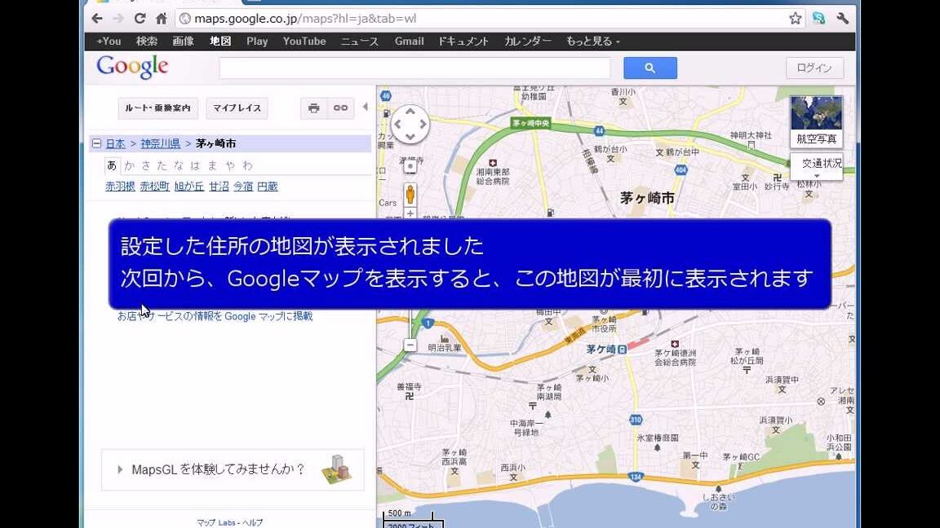The width and height of the screenshot is (940, 528).
Task: Open the 赤松町 area link
Action: click(x=155, y=186)
